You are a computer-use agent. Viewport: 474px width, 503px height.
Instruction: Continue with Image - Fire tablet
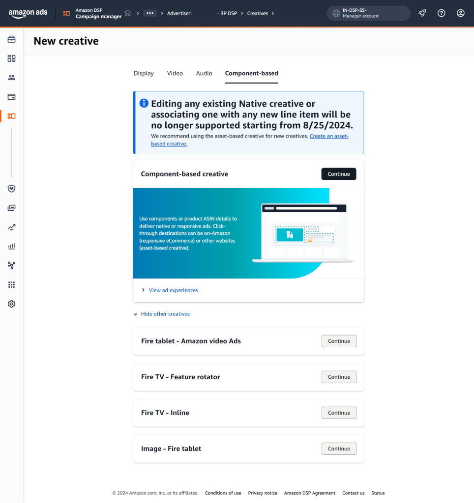click(339, 449)
